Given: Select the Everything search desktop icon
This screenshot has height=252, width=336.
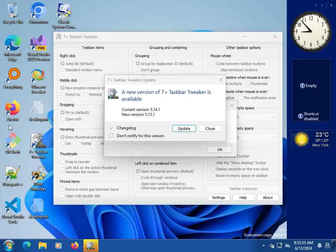Looking at the screenshot, I should [x=13, y=78].
